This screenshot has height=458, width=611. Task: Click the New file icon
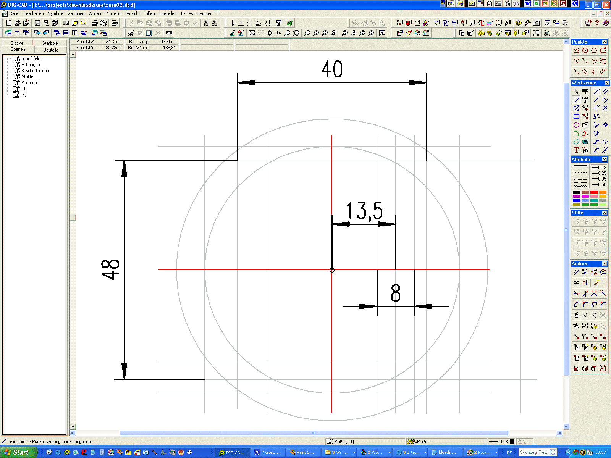point(9,23)
